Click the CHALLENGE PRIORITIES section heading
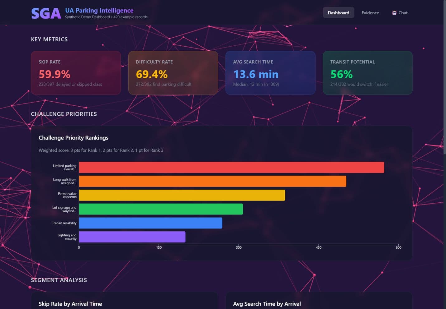Screen dimensions: 446x309 tap(64, 114)
